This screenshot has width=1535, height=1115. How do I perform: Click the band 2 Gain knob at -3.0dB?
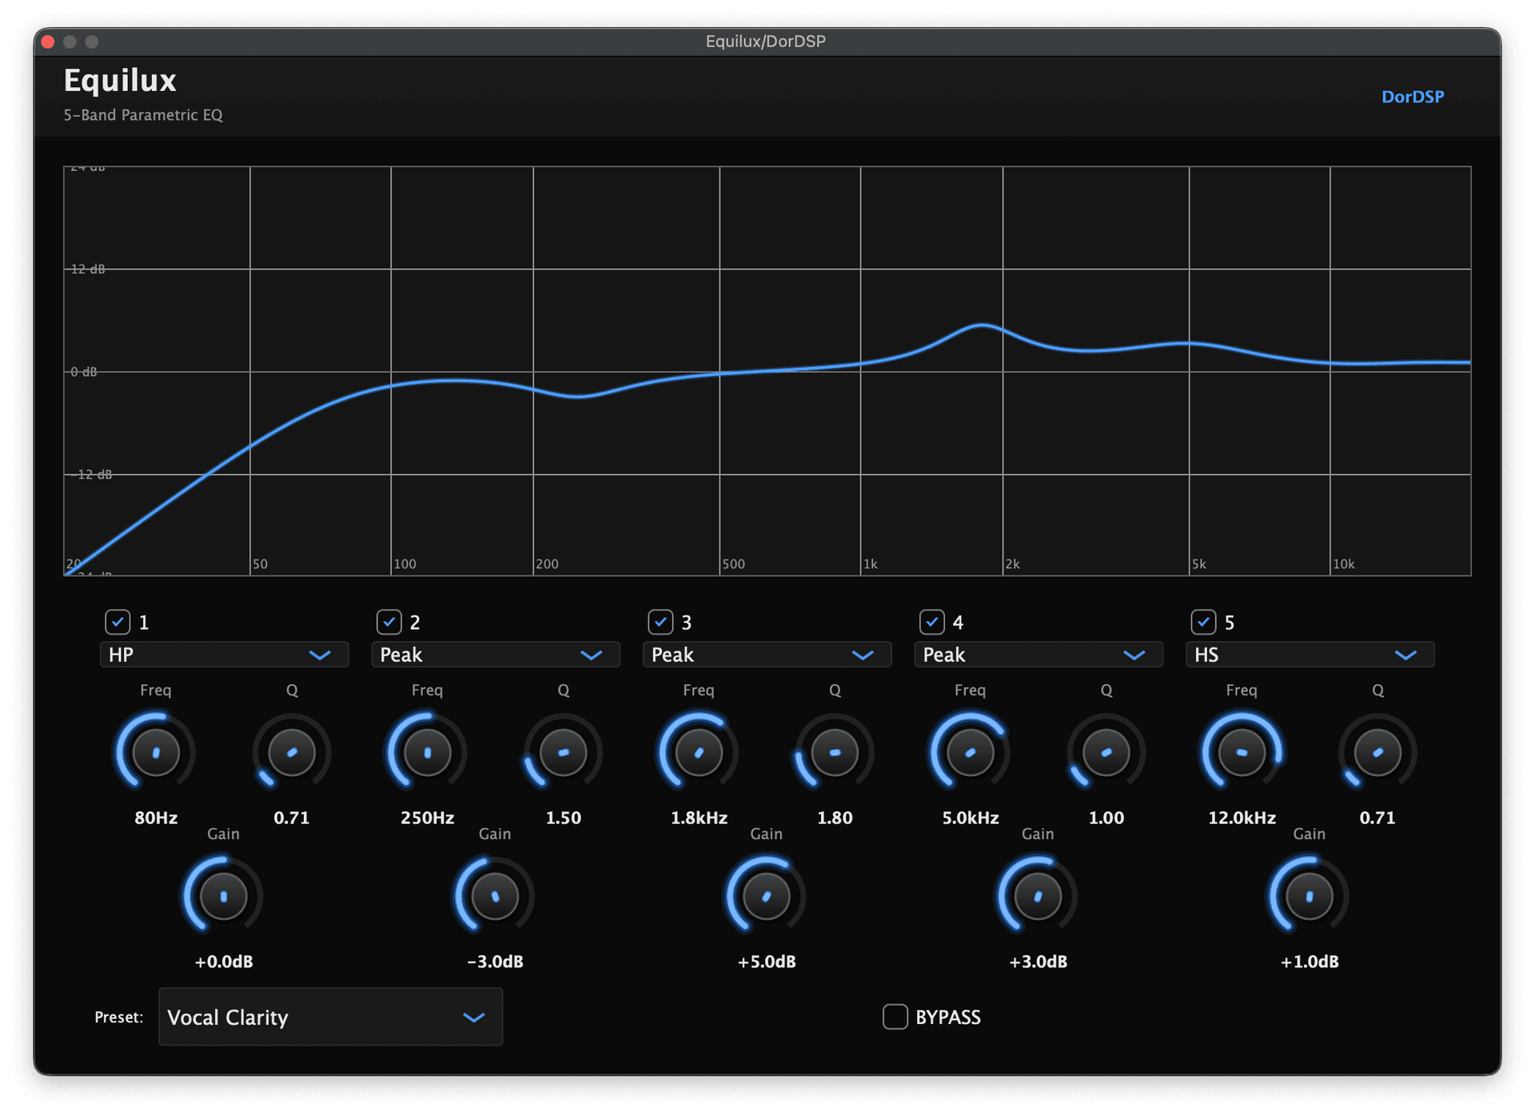(494, 896)
